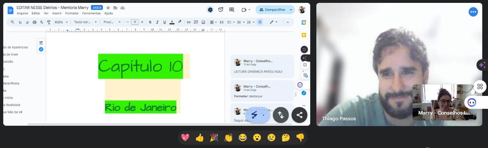Open the Inserir menu
This screenshot has width=488, height=148.
point(57,13)
